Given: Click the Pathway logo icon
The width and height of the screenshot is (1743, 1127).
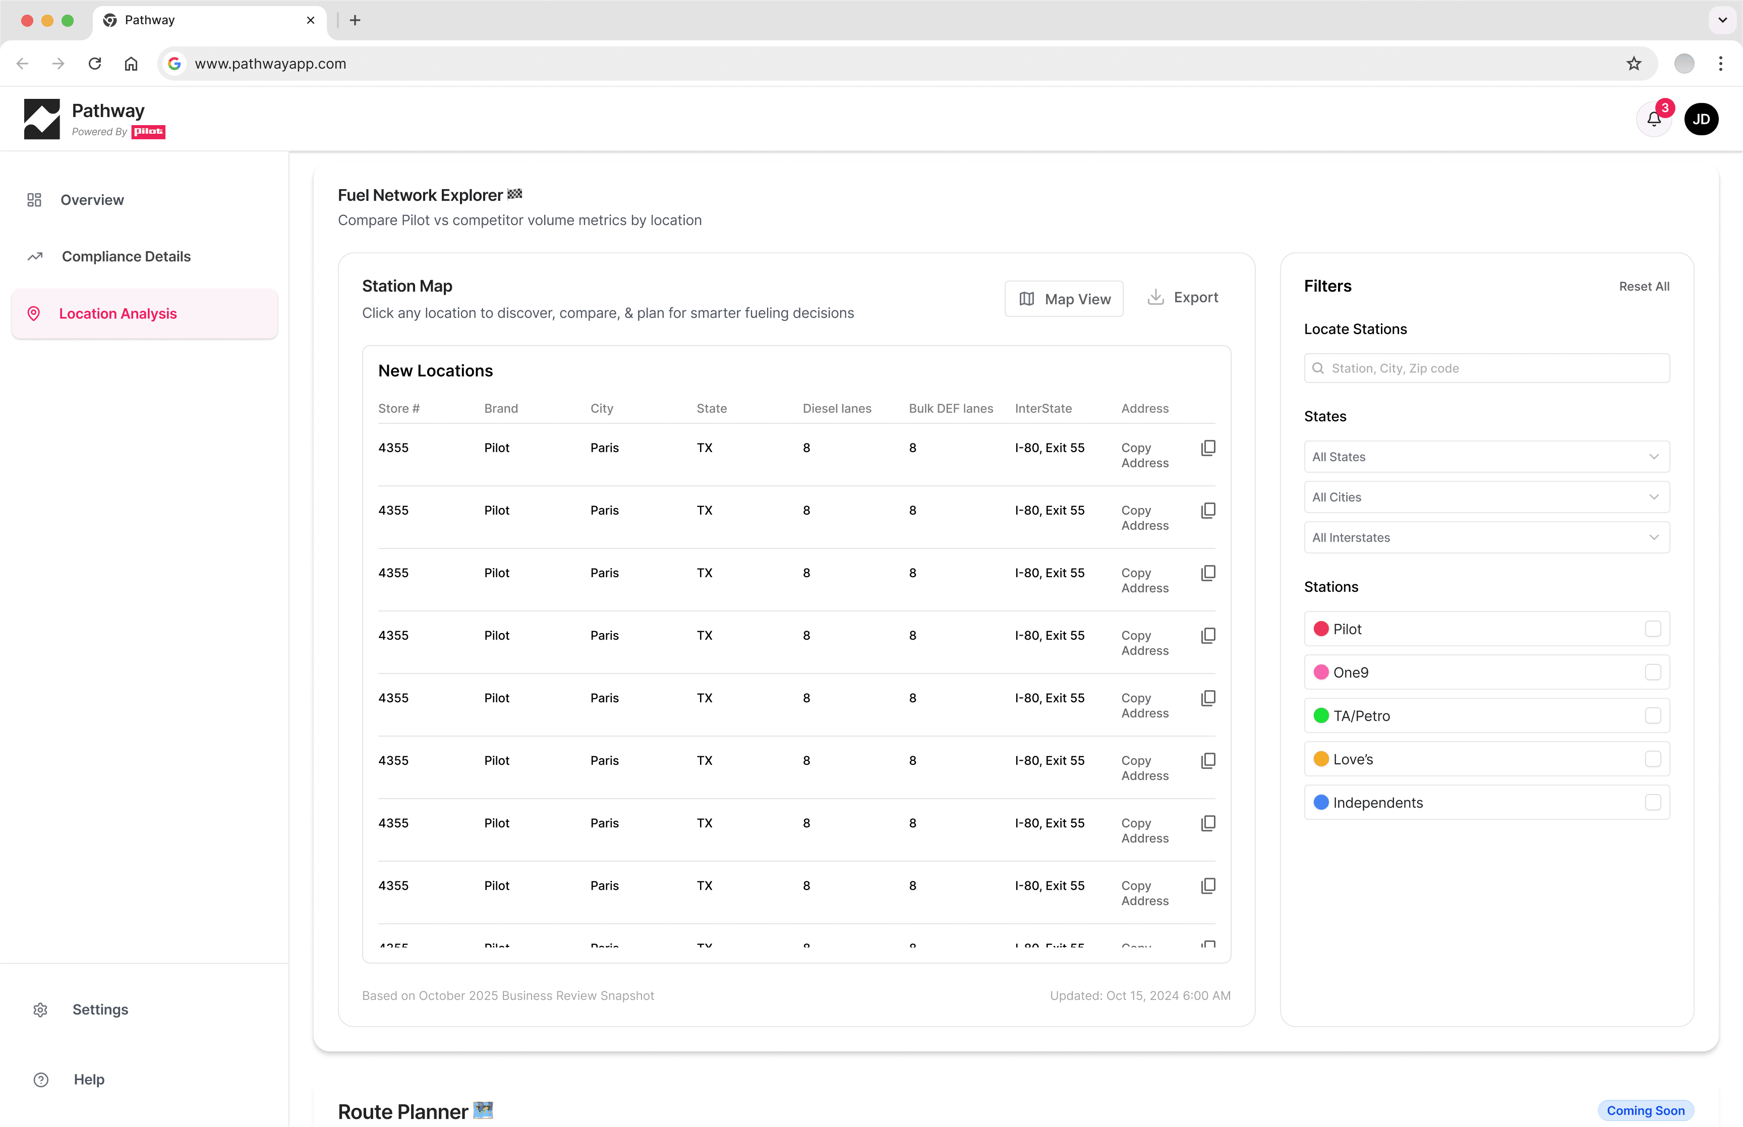Looking at the screenshot, I should click(x=42, y=119).
